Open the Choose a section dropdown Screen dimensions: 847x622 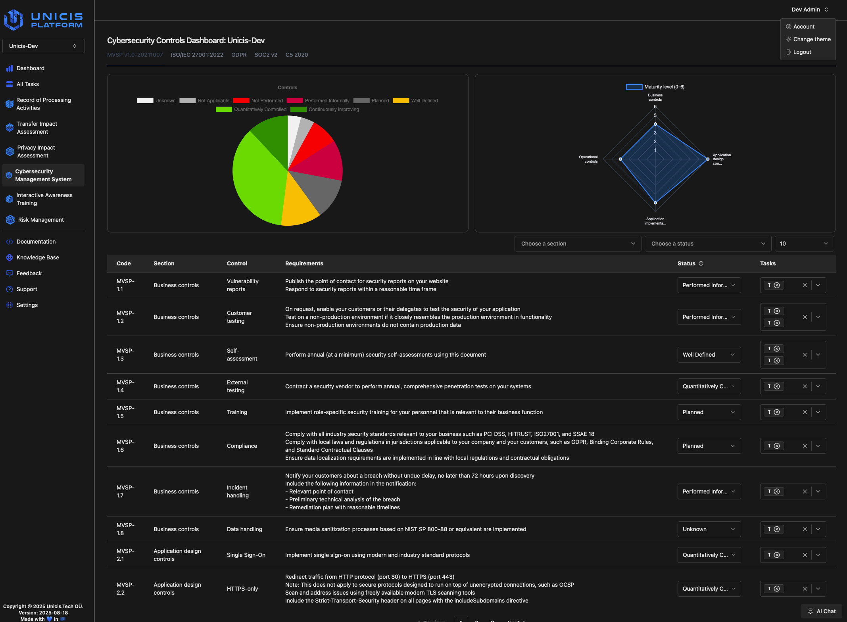click(x=577, y=243)
